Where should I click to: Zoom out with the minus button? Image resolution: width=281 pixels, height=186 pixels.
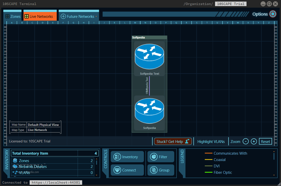click(245, 141)
